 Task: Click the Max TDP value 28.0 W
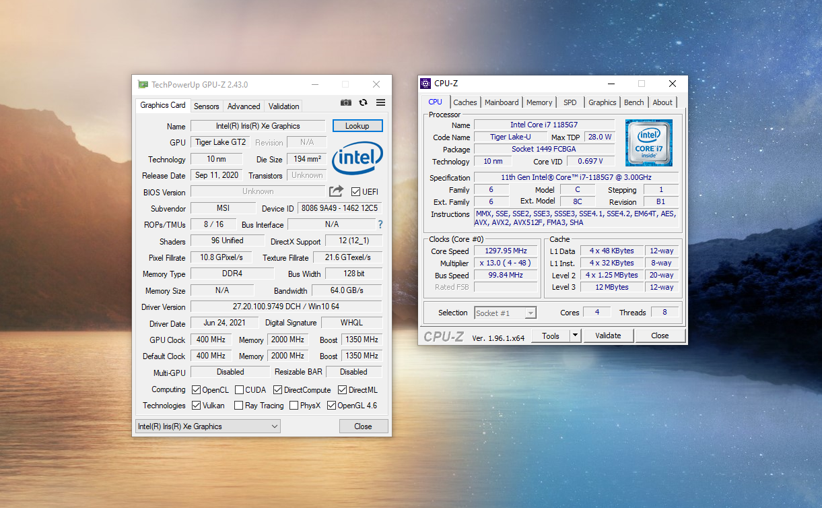[x=599, y=137]
